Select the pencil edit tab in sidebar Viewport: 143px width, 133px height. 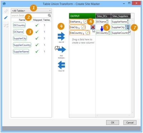6,18
